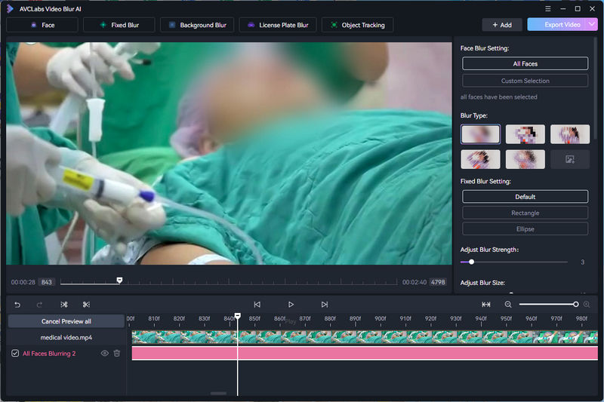Add a custom blur image
This screenshot has height=402, width=604.
coord(570,158)
